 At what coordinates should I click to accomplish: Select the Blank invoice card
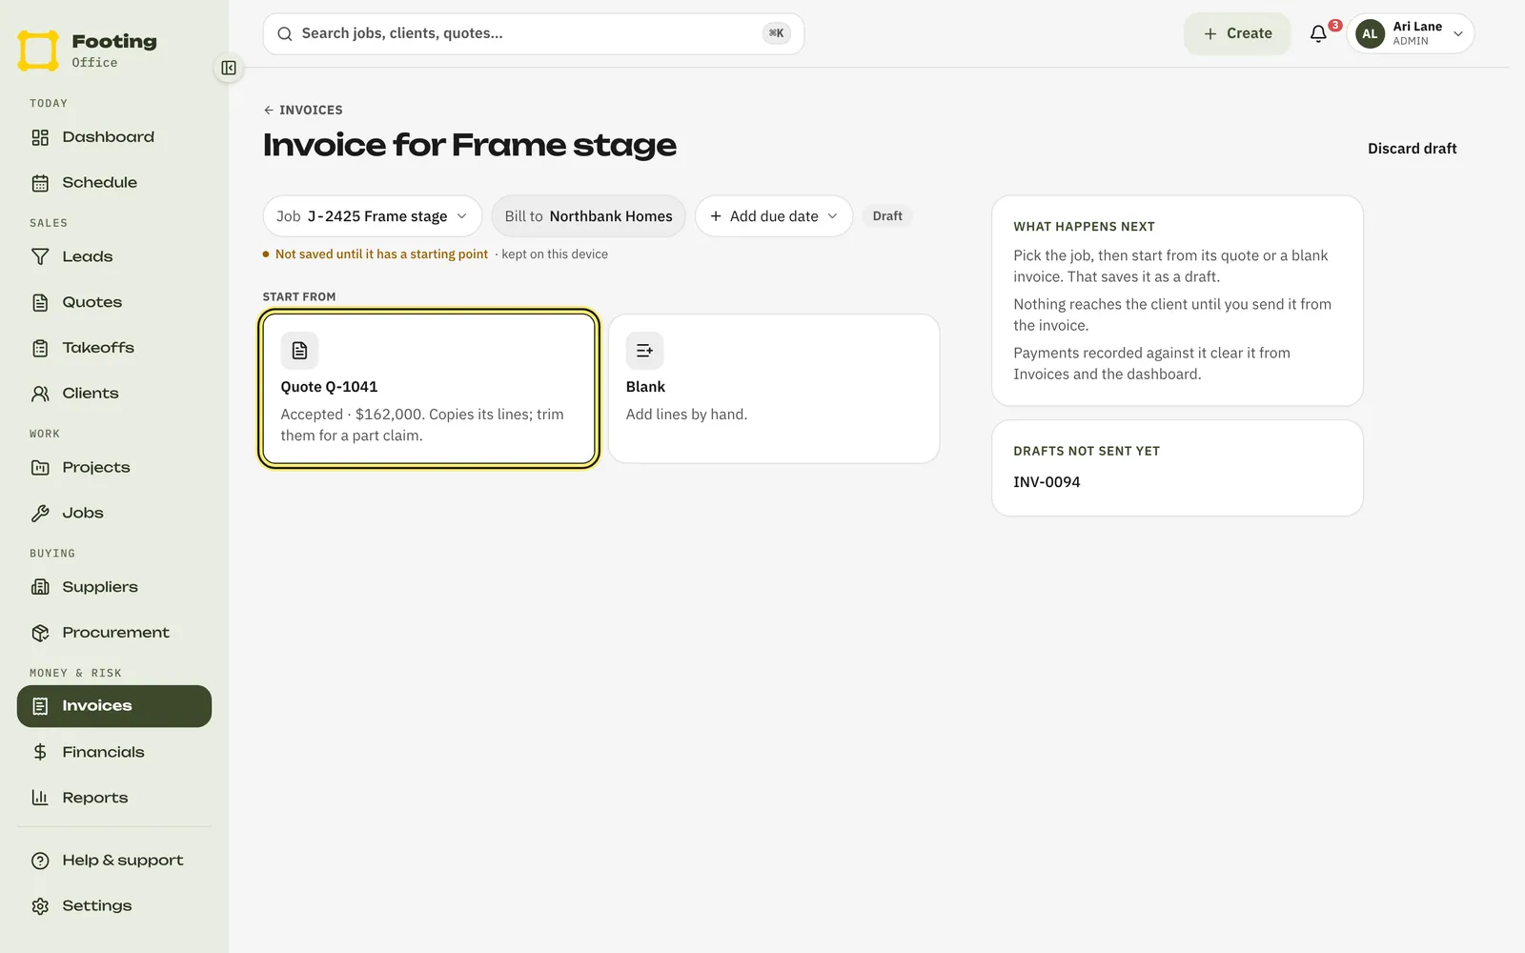point(774,389)
